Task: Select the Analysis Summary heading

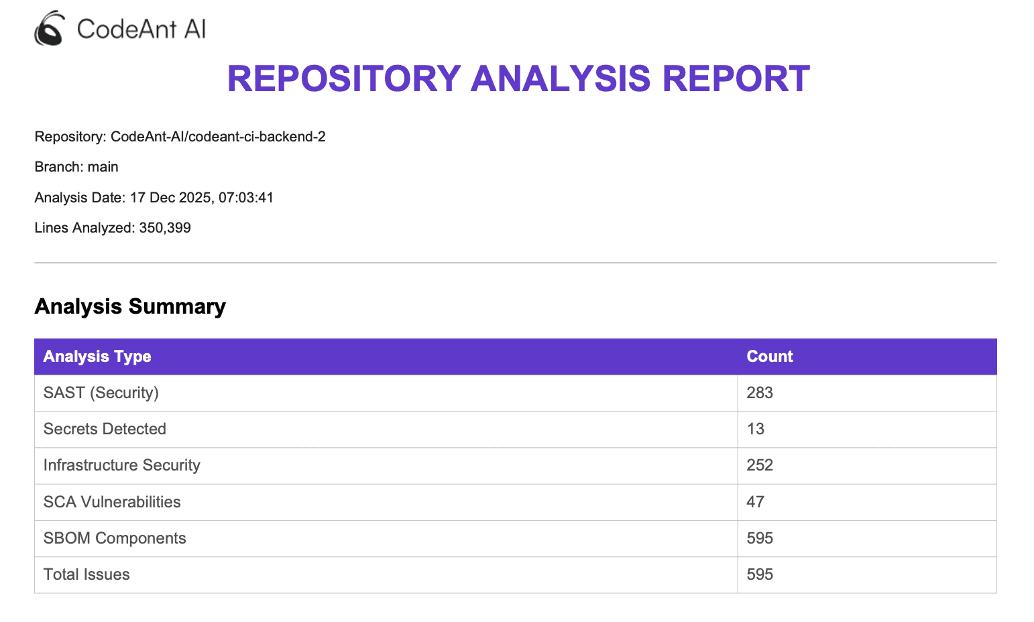Action: click(130, 306)
